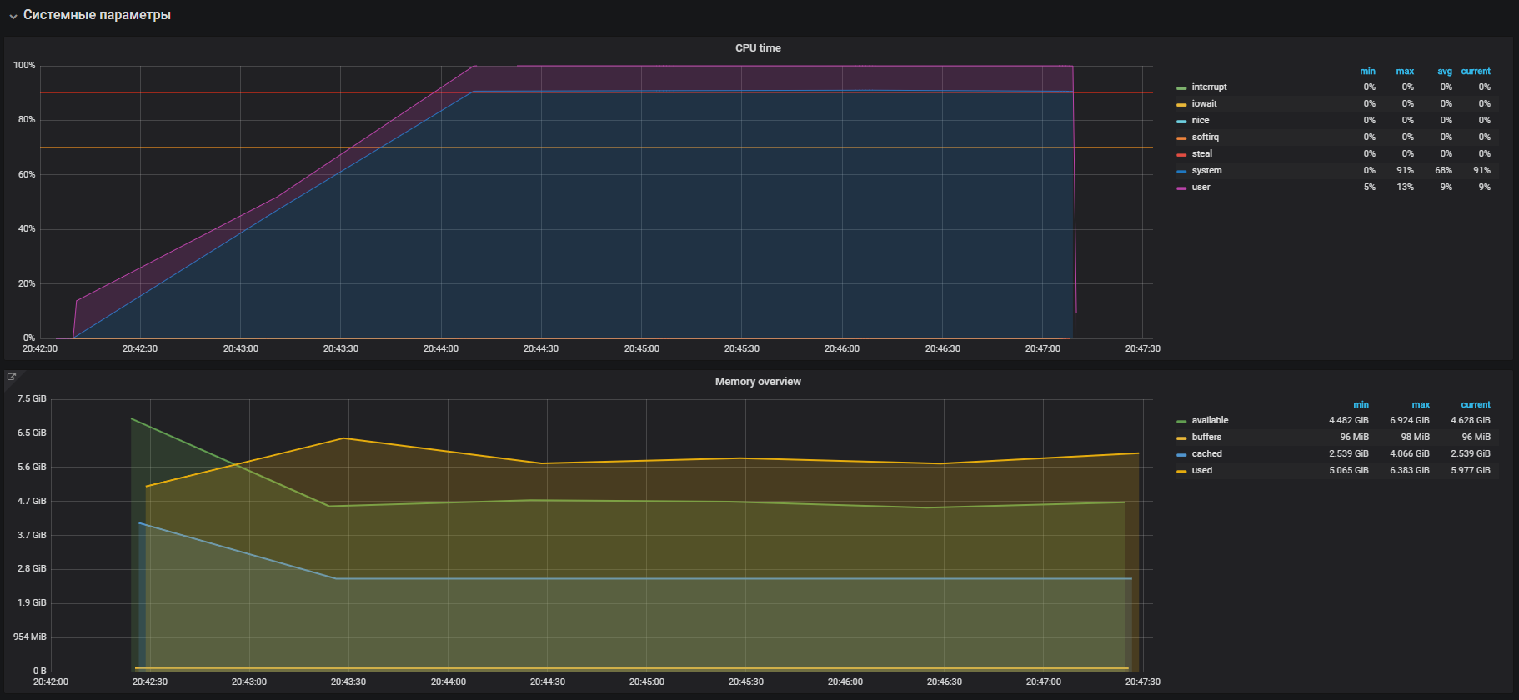This screenshot has width=1519, height=700.
Task: Sort Memory overview legend by min column
Action: (x=1361, y=405)
